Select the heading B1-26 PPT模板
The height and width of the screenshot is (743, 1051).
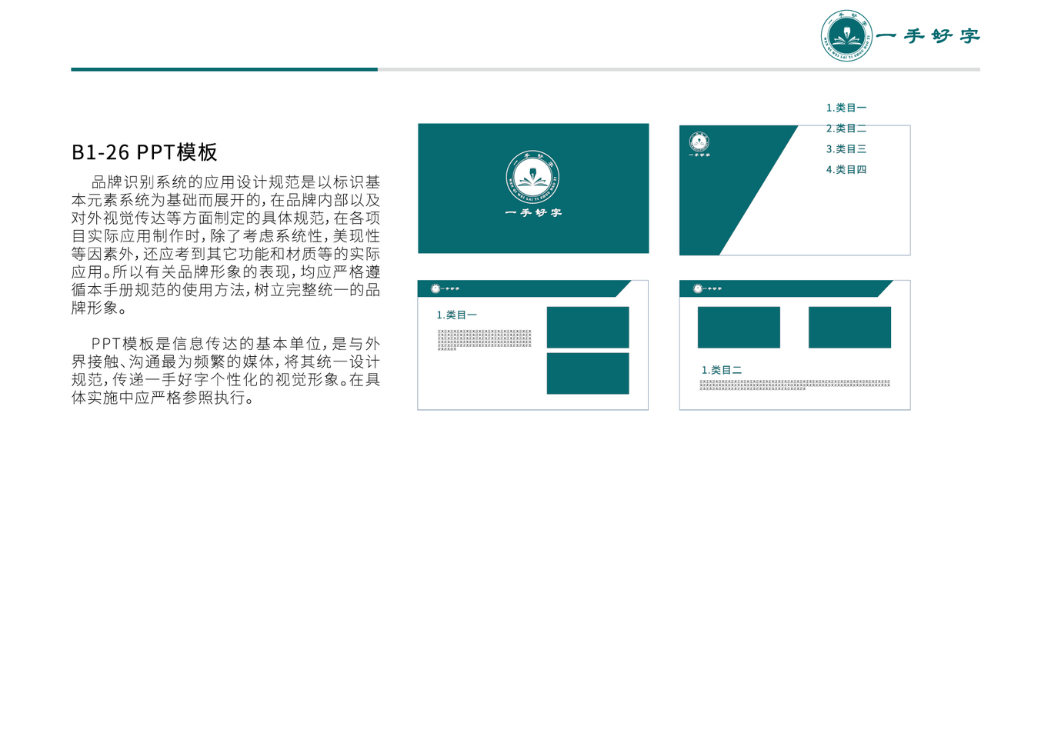point(145,152)
